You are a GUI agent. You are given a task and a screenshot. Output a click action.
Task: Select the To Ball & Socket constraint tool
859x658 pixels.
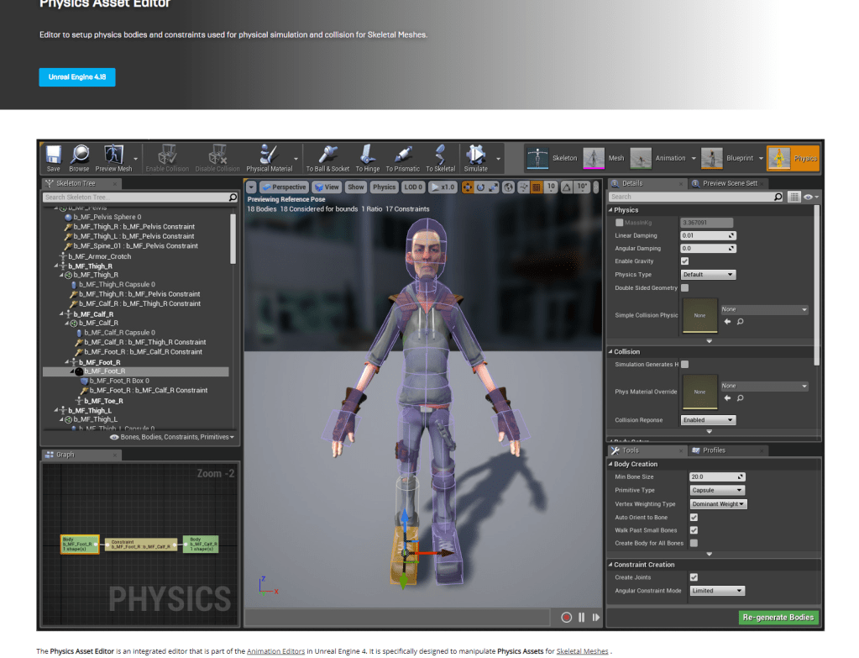click(327, 155)
